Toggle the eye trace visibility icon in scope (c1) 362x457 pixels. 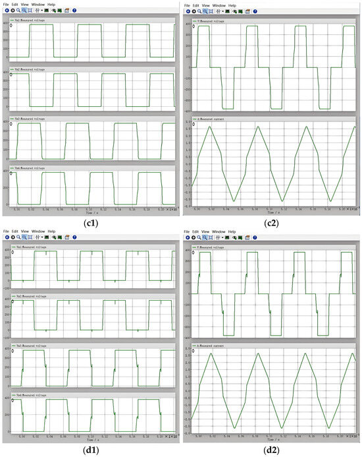click(54, 10)
